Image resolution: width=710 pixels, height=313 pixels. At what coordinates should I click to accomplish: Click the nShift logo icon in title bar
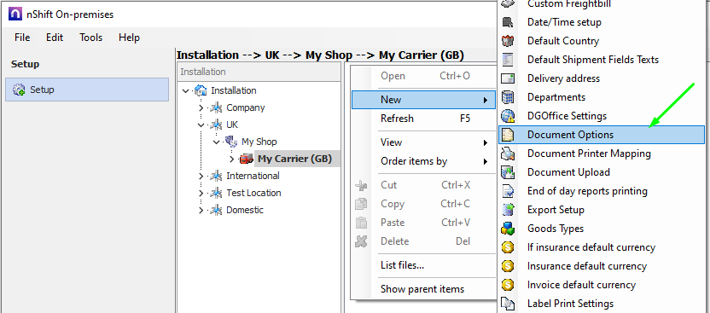[15, 14]
